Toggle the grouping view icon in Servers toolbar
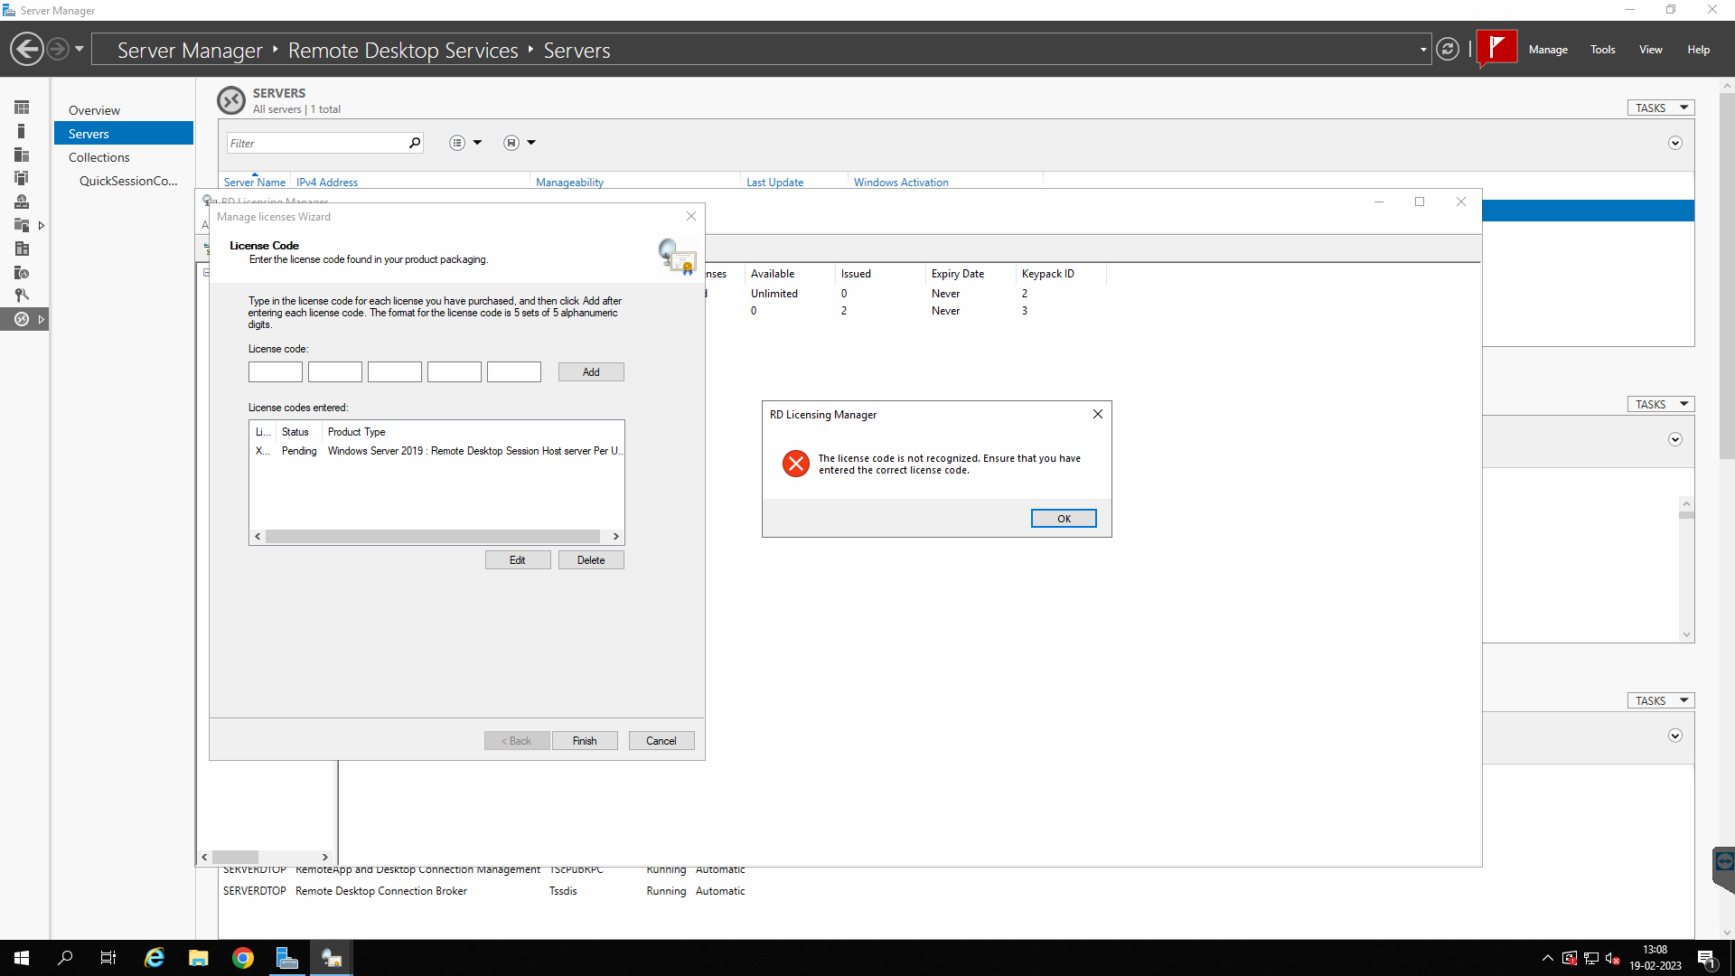 [x=455, y=142]
